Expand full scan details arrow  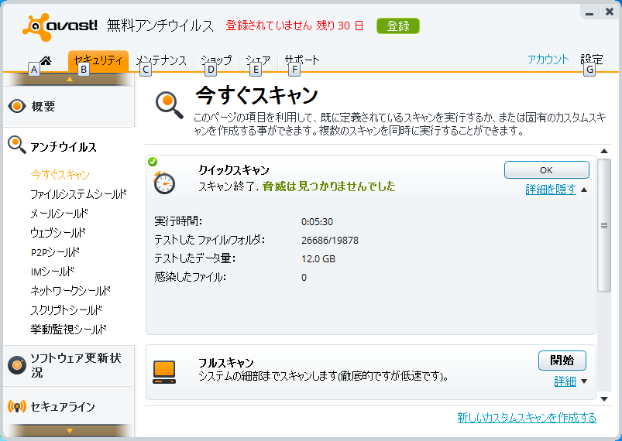click(x=584, y=381)
